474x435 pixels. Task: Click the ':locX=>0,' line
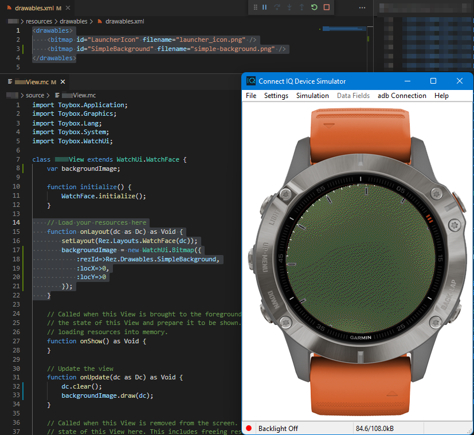[92, 268]
